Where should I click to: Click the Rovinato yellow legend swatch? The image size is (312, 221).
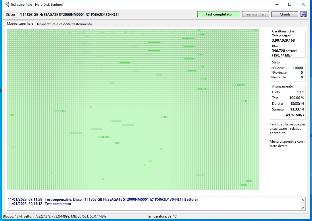point(272,73)
